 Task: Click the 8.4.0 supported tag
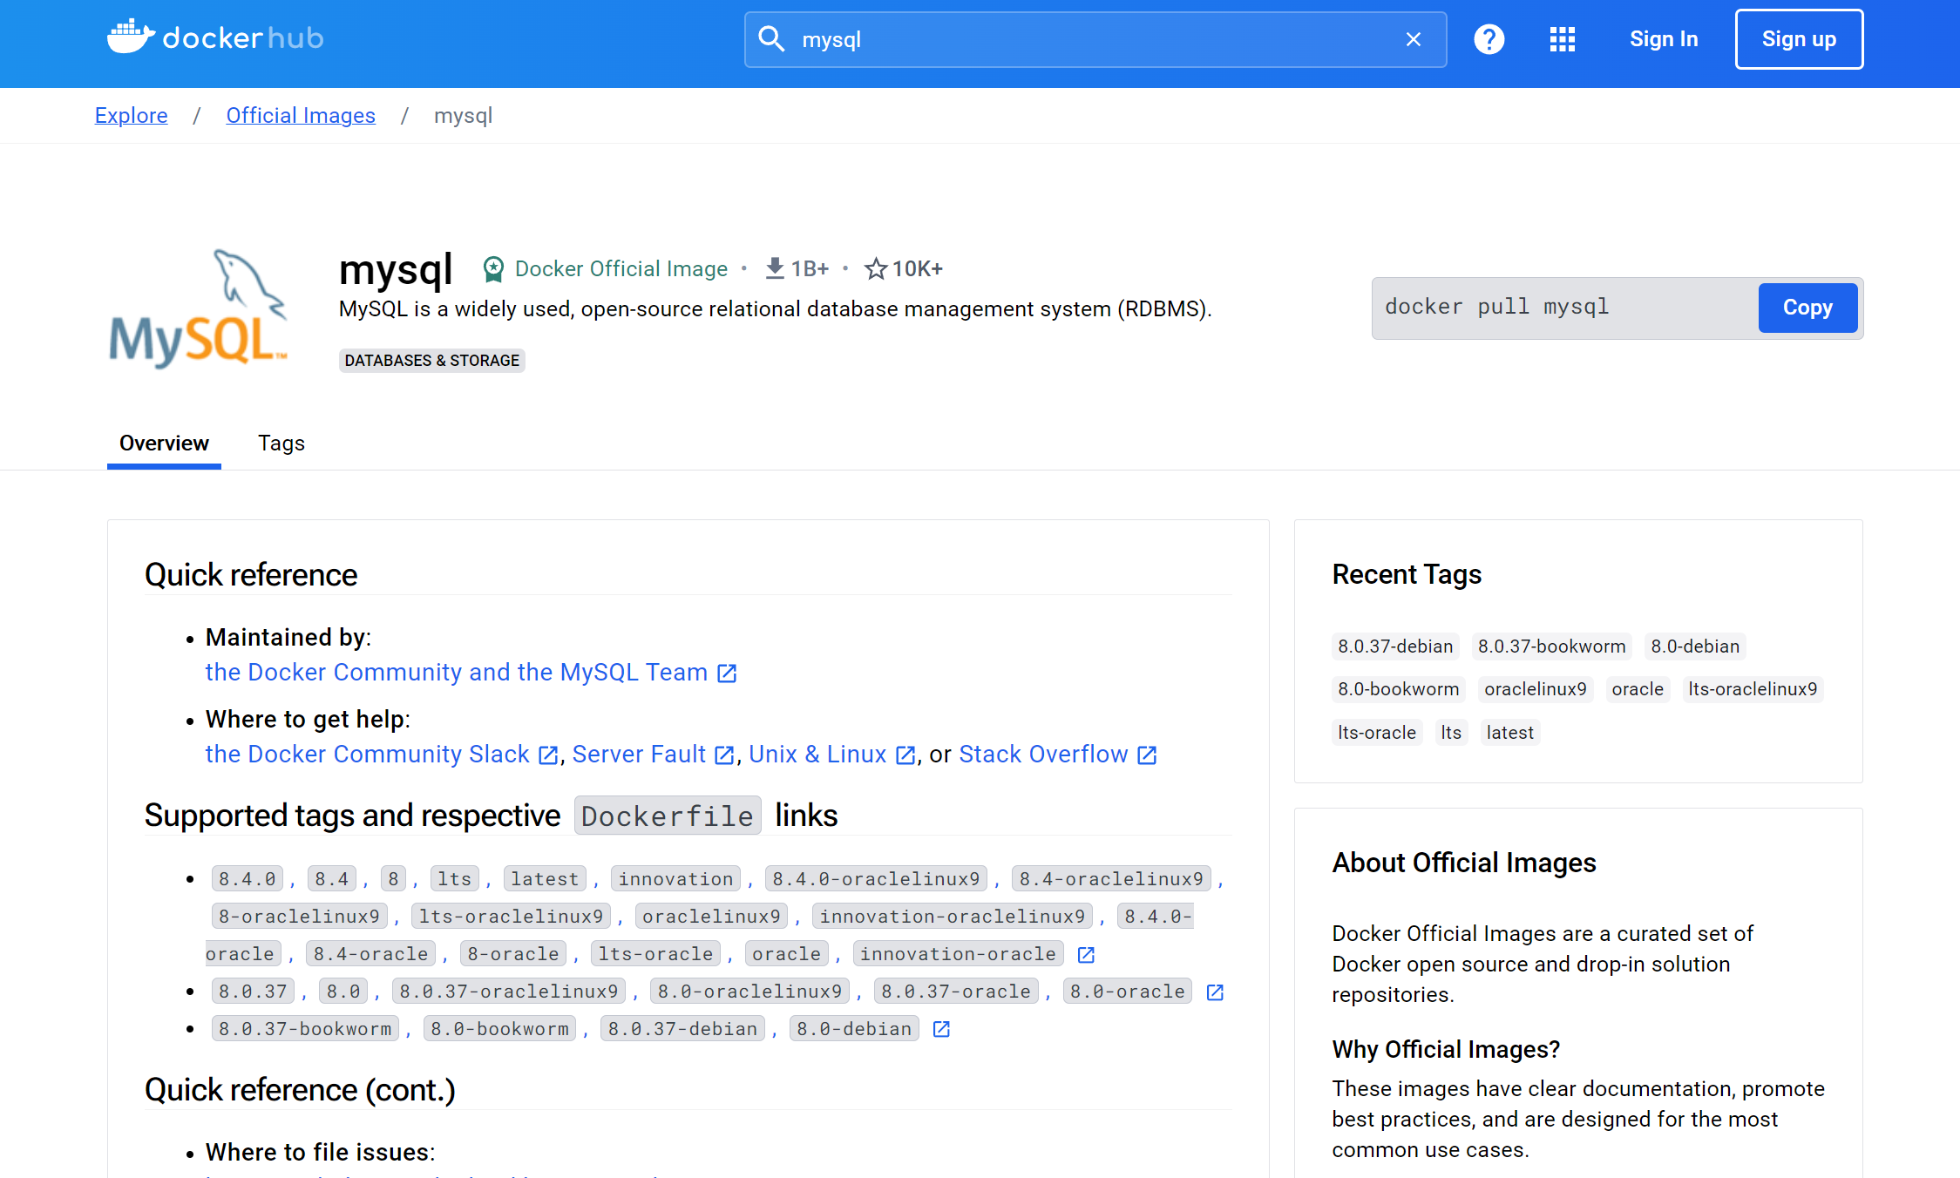click(x=248, y=879)
